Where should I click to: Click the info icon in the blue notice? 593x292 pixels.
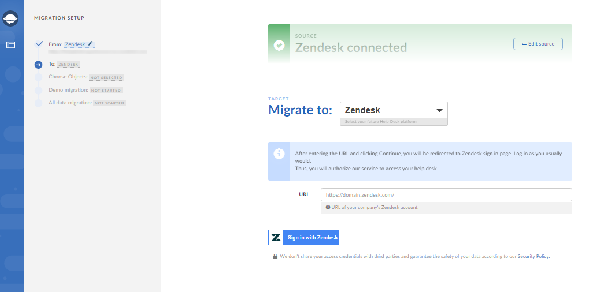click(x=279, y=154)
